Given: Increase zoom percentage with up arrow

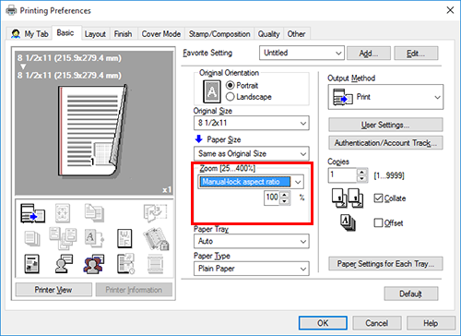Looking at the screenshot, I should [x=285, y=195].
